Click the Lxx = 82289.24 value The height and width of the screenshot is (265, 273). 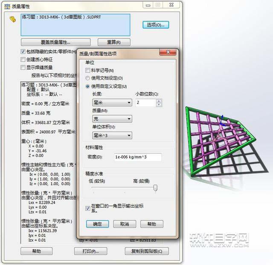pyautogui.click(x=42, y=202)
